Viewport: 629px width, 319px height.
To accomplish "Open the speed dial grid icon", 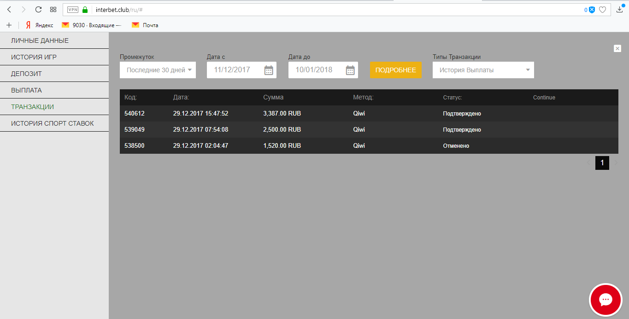I will point(53,9).
